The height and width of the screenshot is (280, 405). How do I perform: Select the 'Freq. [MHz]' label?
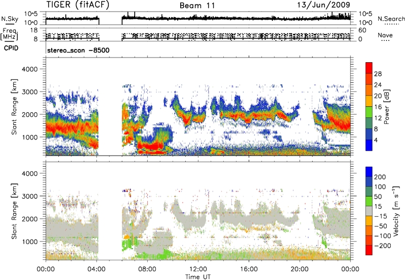tap(9, 34)
